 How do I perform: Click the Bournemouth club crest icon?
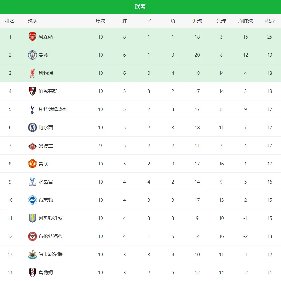32,91
